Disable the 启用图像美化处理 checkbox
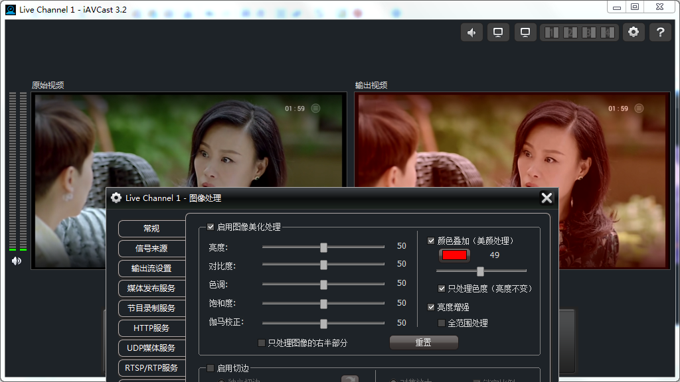Viewport: 680px width, 382px height. [211, 227]
